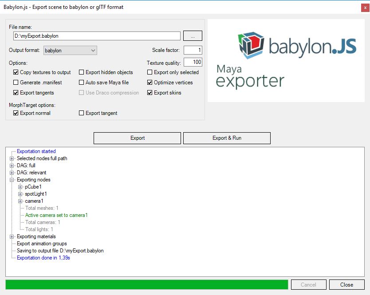The height and width of the screenshot is (295, 370).
Task: Click the Export & Run button
Action: 227,138
